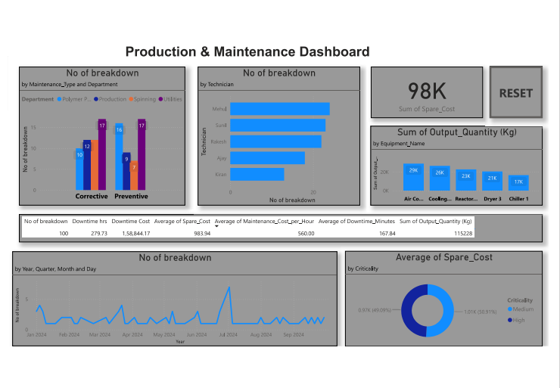Click the table value 167.84
The height and width of the screenshot is (388, 560).
tap(387, 234)
